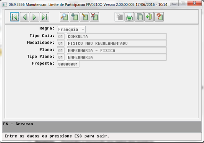
Task: Add a new record with plus icon
Action: (74, 17)
